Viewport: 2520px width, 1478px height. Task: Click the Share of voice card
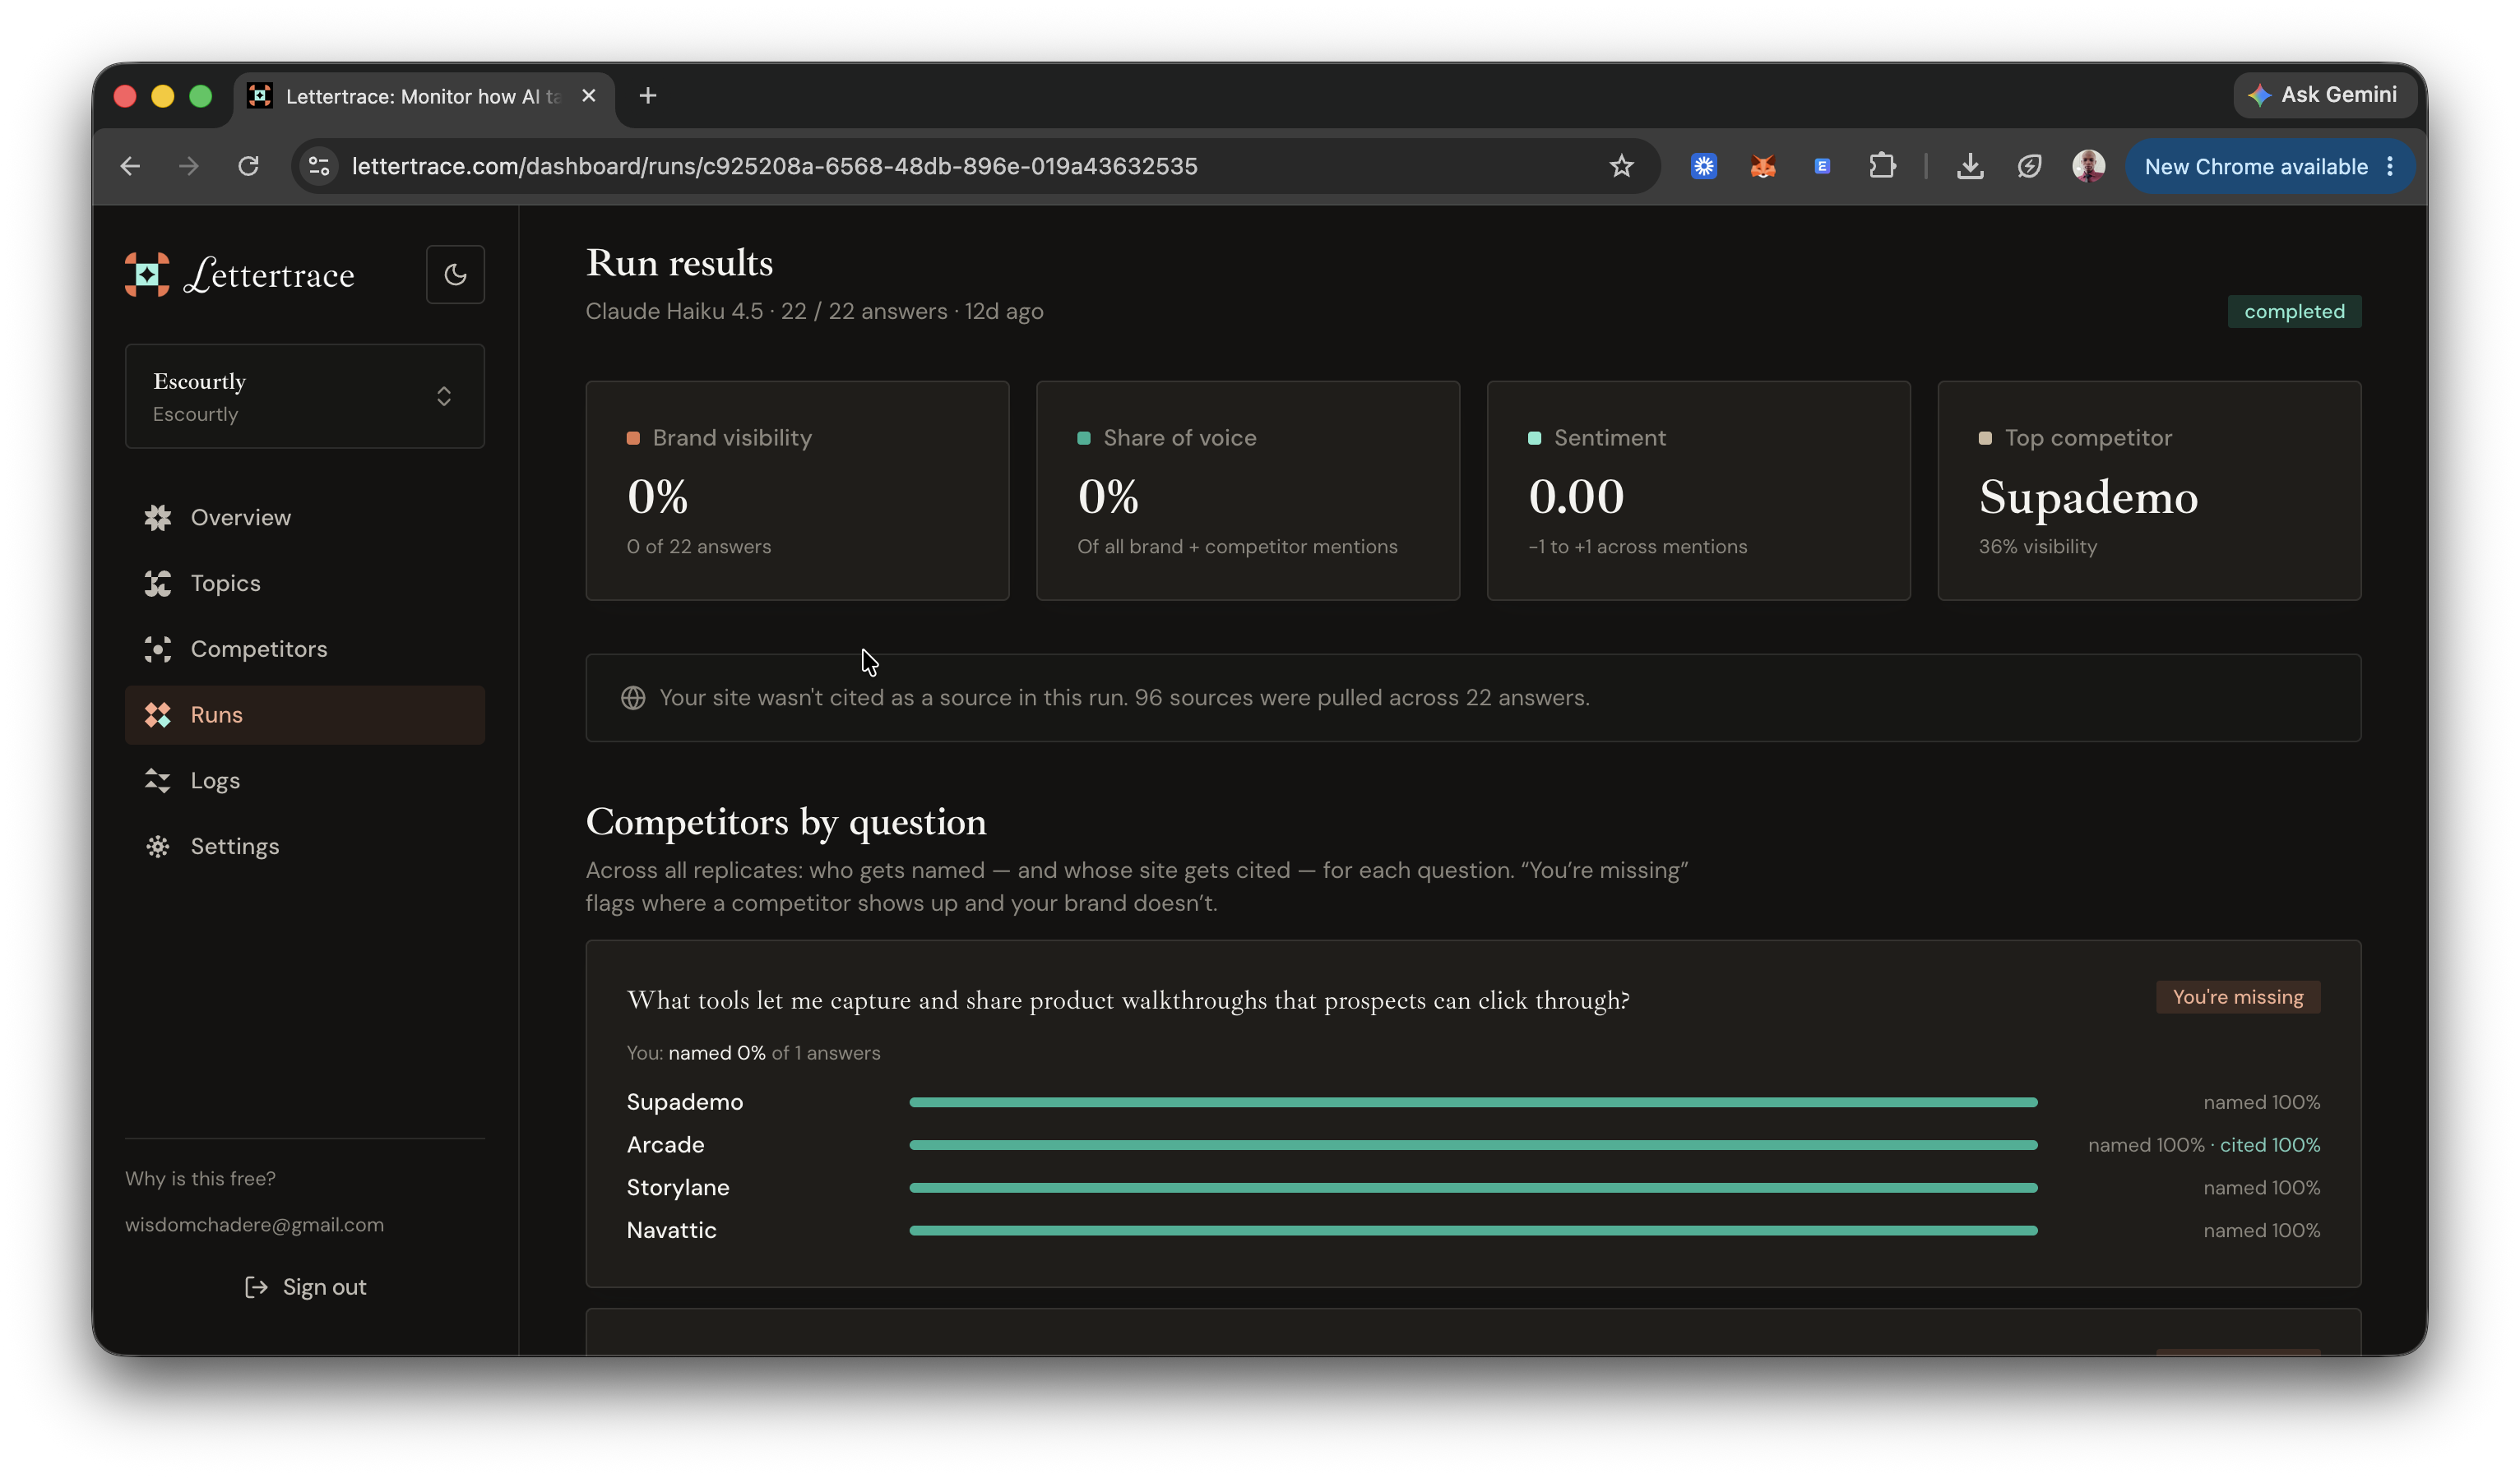click(1248, 491)
